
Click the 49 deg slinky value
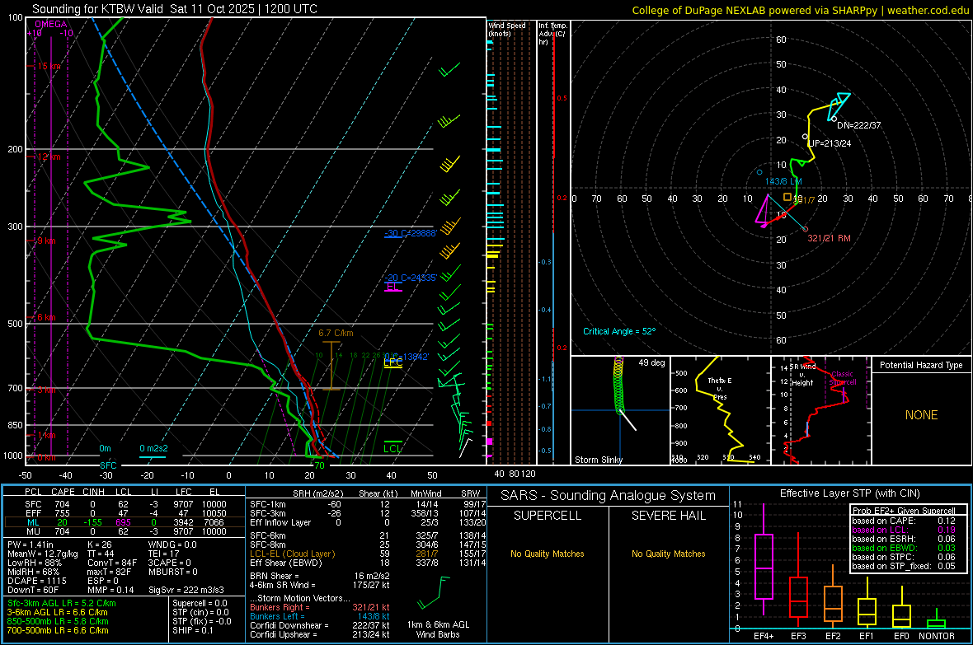pyautogui.click(x=651, y=362)
